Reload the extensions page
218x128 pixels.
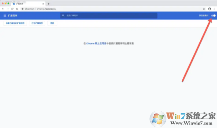12,9
